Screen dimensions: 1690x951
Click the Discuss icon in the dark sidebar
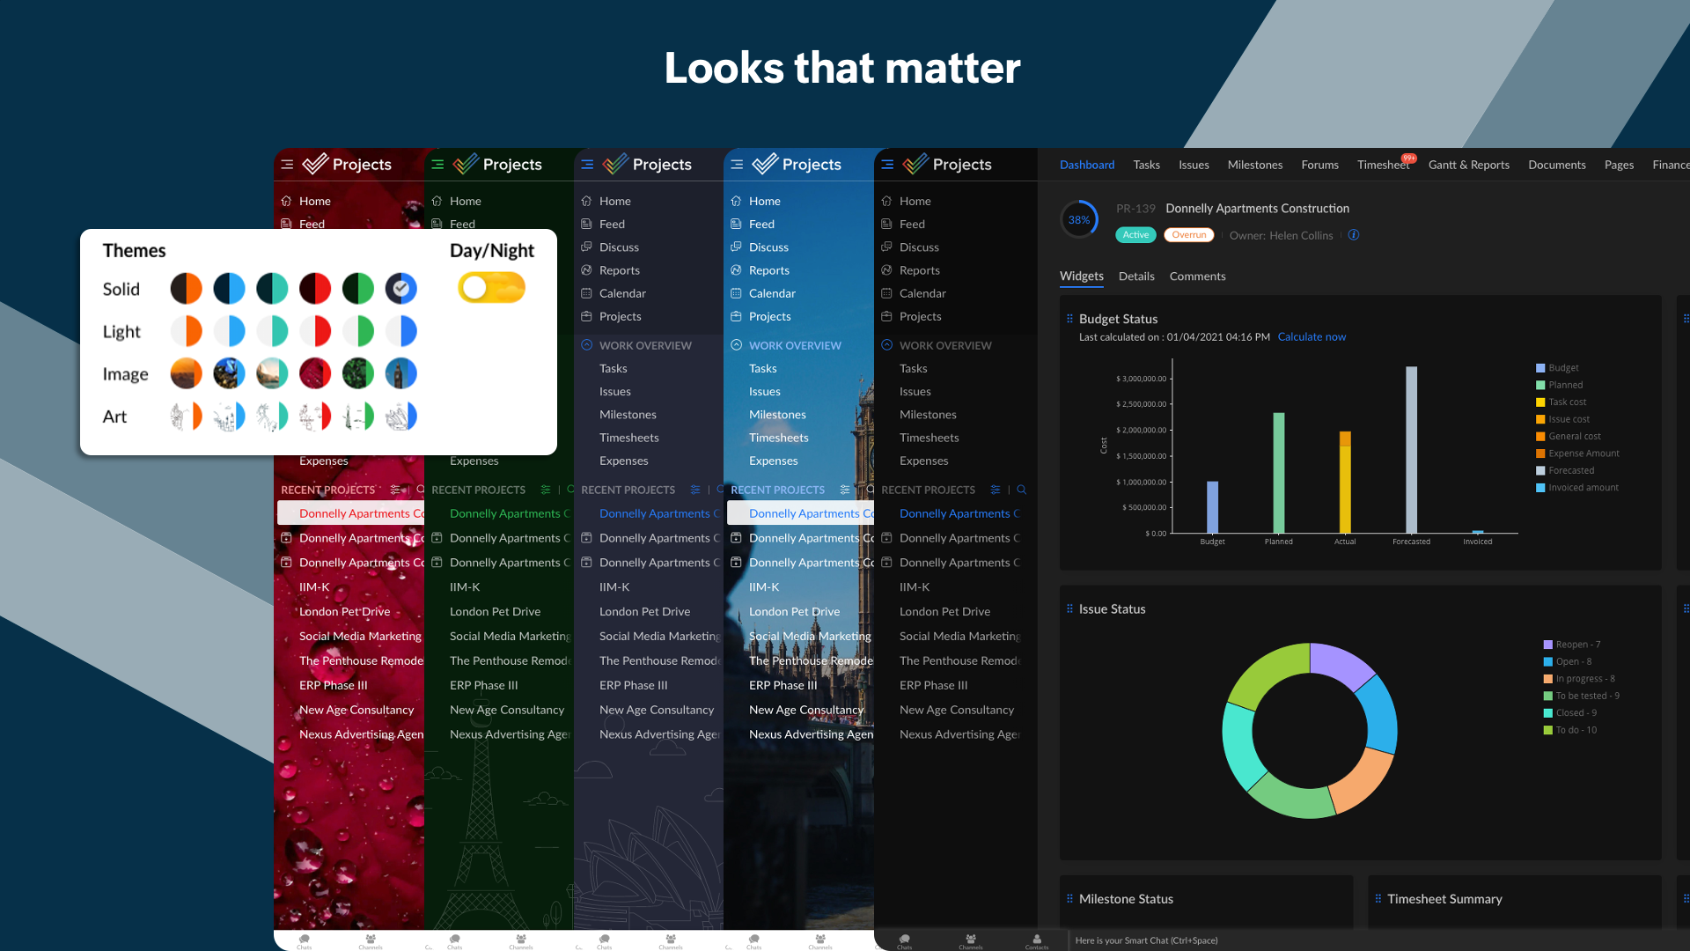click(x=886, y=247)
